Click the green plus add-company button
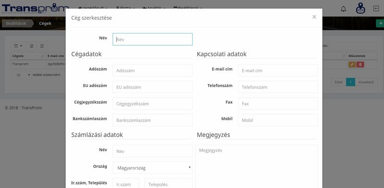The width and height of the screenshot is (384, 188). tap(380, 23)
